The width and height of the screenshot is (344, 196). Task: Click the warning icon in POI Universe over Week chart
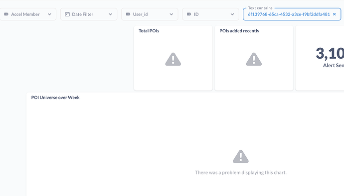coord(241,156)
